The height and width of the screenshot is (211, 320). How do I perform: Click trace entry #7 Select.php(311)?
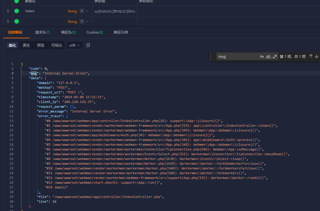(167, 154)
